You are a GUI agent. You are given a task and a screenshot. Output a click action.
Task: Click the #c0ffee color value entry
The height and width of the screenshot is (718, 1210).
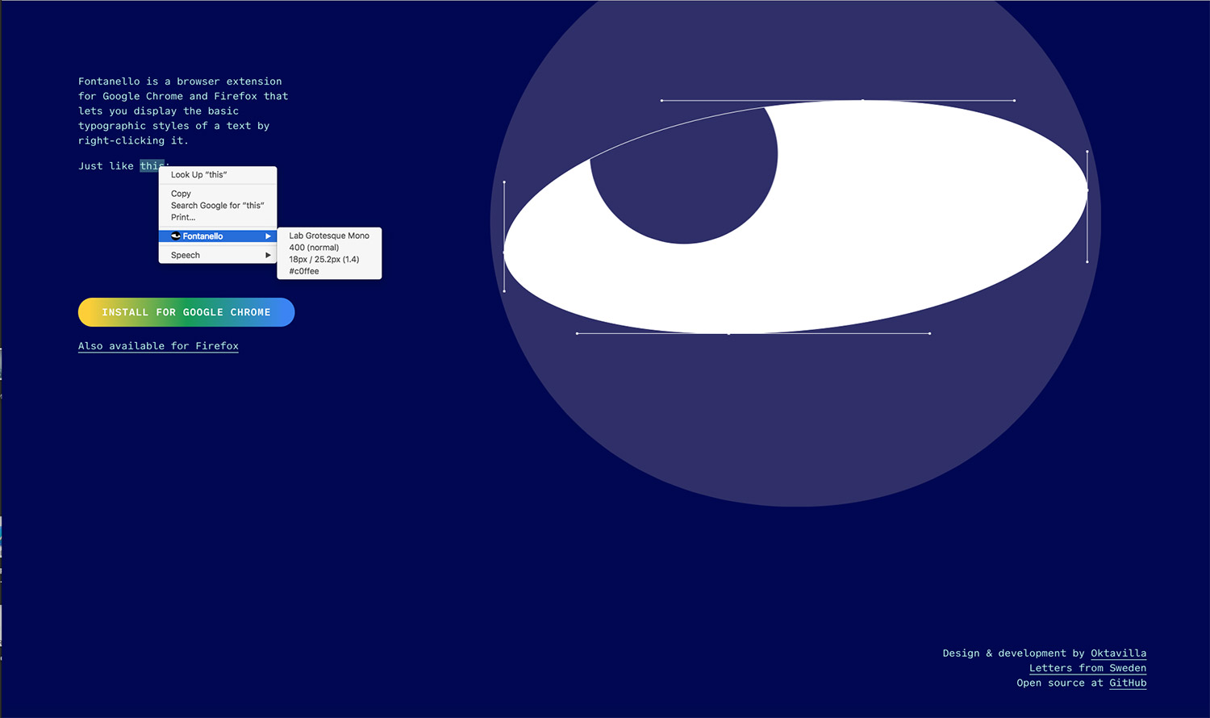coord(304,271)
